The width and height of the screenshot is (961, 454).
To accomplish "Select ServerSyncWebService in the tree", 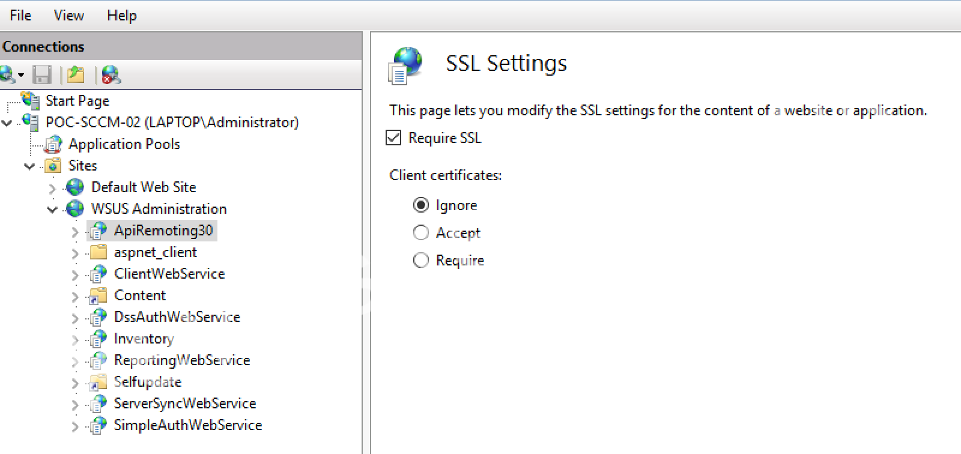I will pyautogui.click(x=184, y=404).
